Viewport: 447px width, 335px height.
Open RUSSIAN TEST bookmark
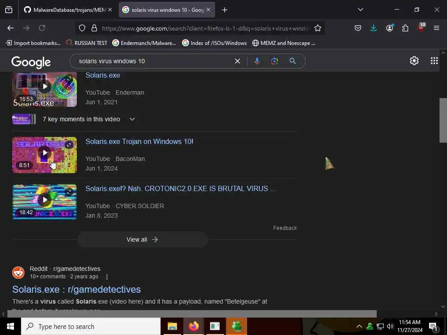pyautogui.click(x=87, y=43)
